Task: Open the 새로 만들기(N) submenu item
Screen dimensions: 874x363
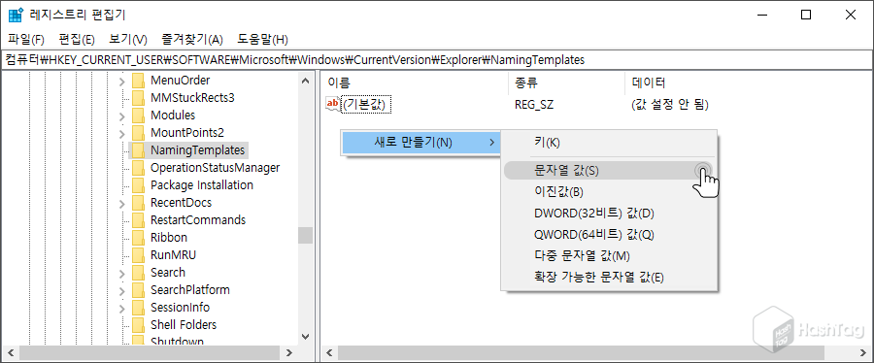Action: tap(420, 143)
